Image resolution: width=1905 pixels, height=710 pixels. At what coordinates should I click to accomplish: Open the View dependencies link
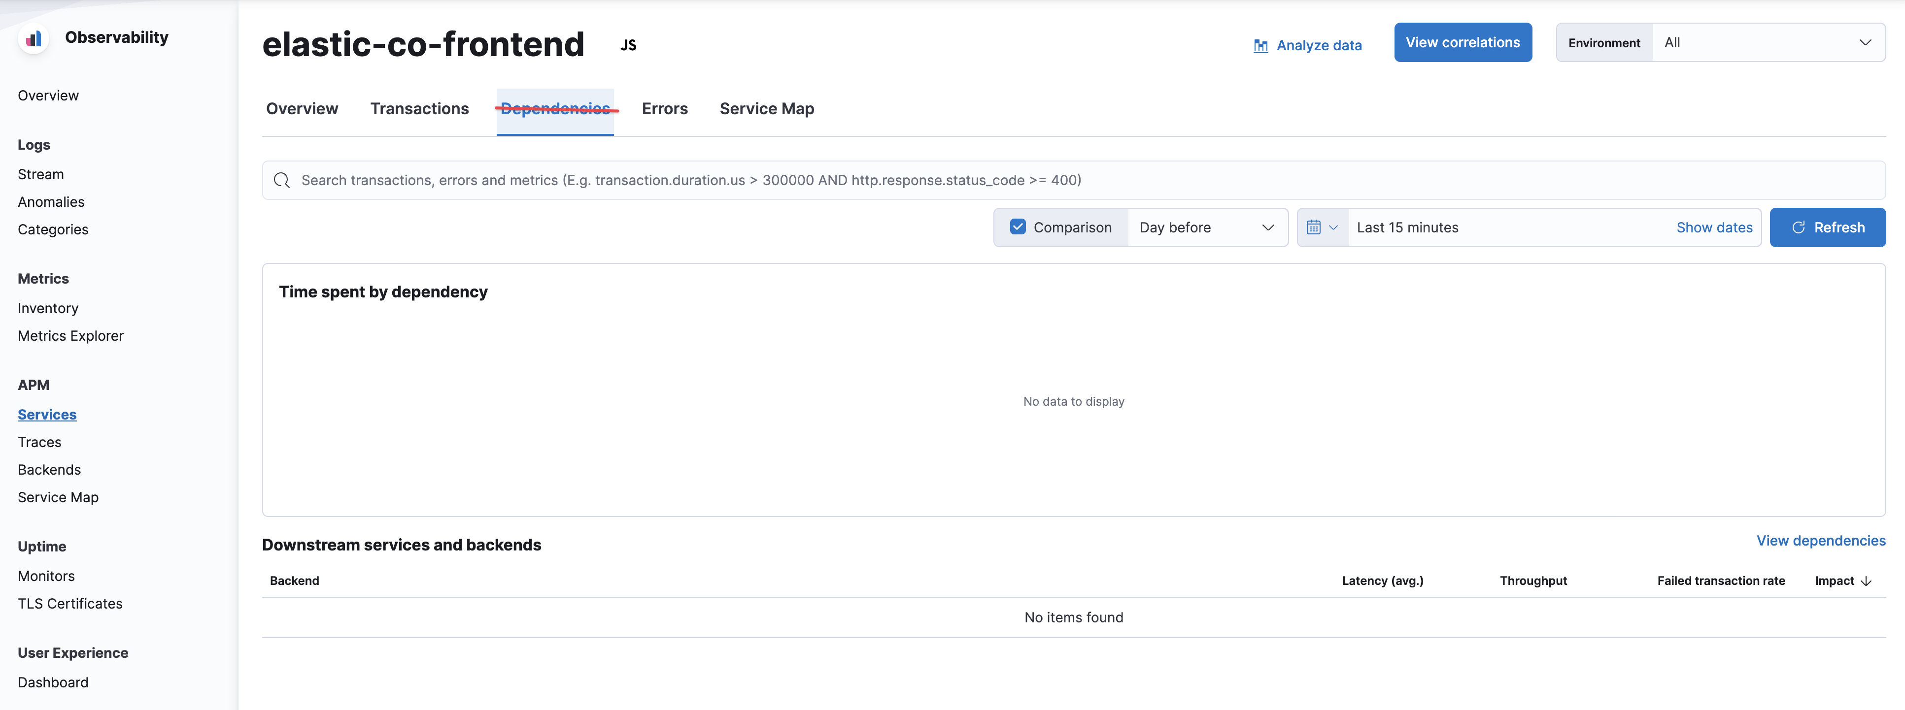click(1821, 541)
